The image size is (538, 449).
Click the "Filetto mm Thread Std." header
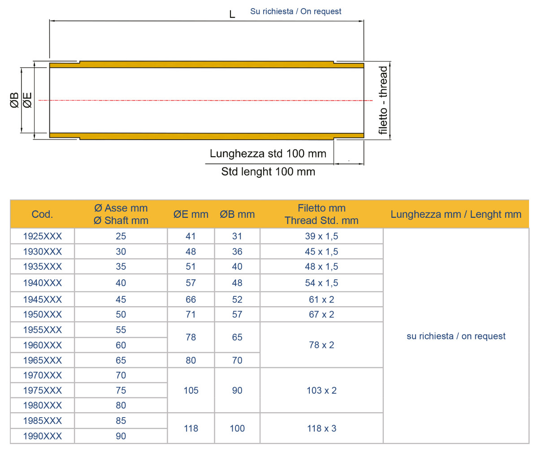[x=321, y=215]
